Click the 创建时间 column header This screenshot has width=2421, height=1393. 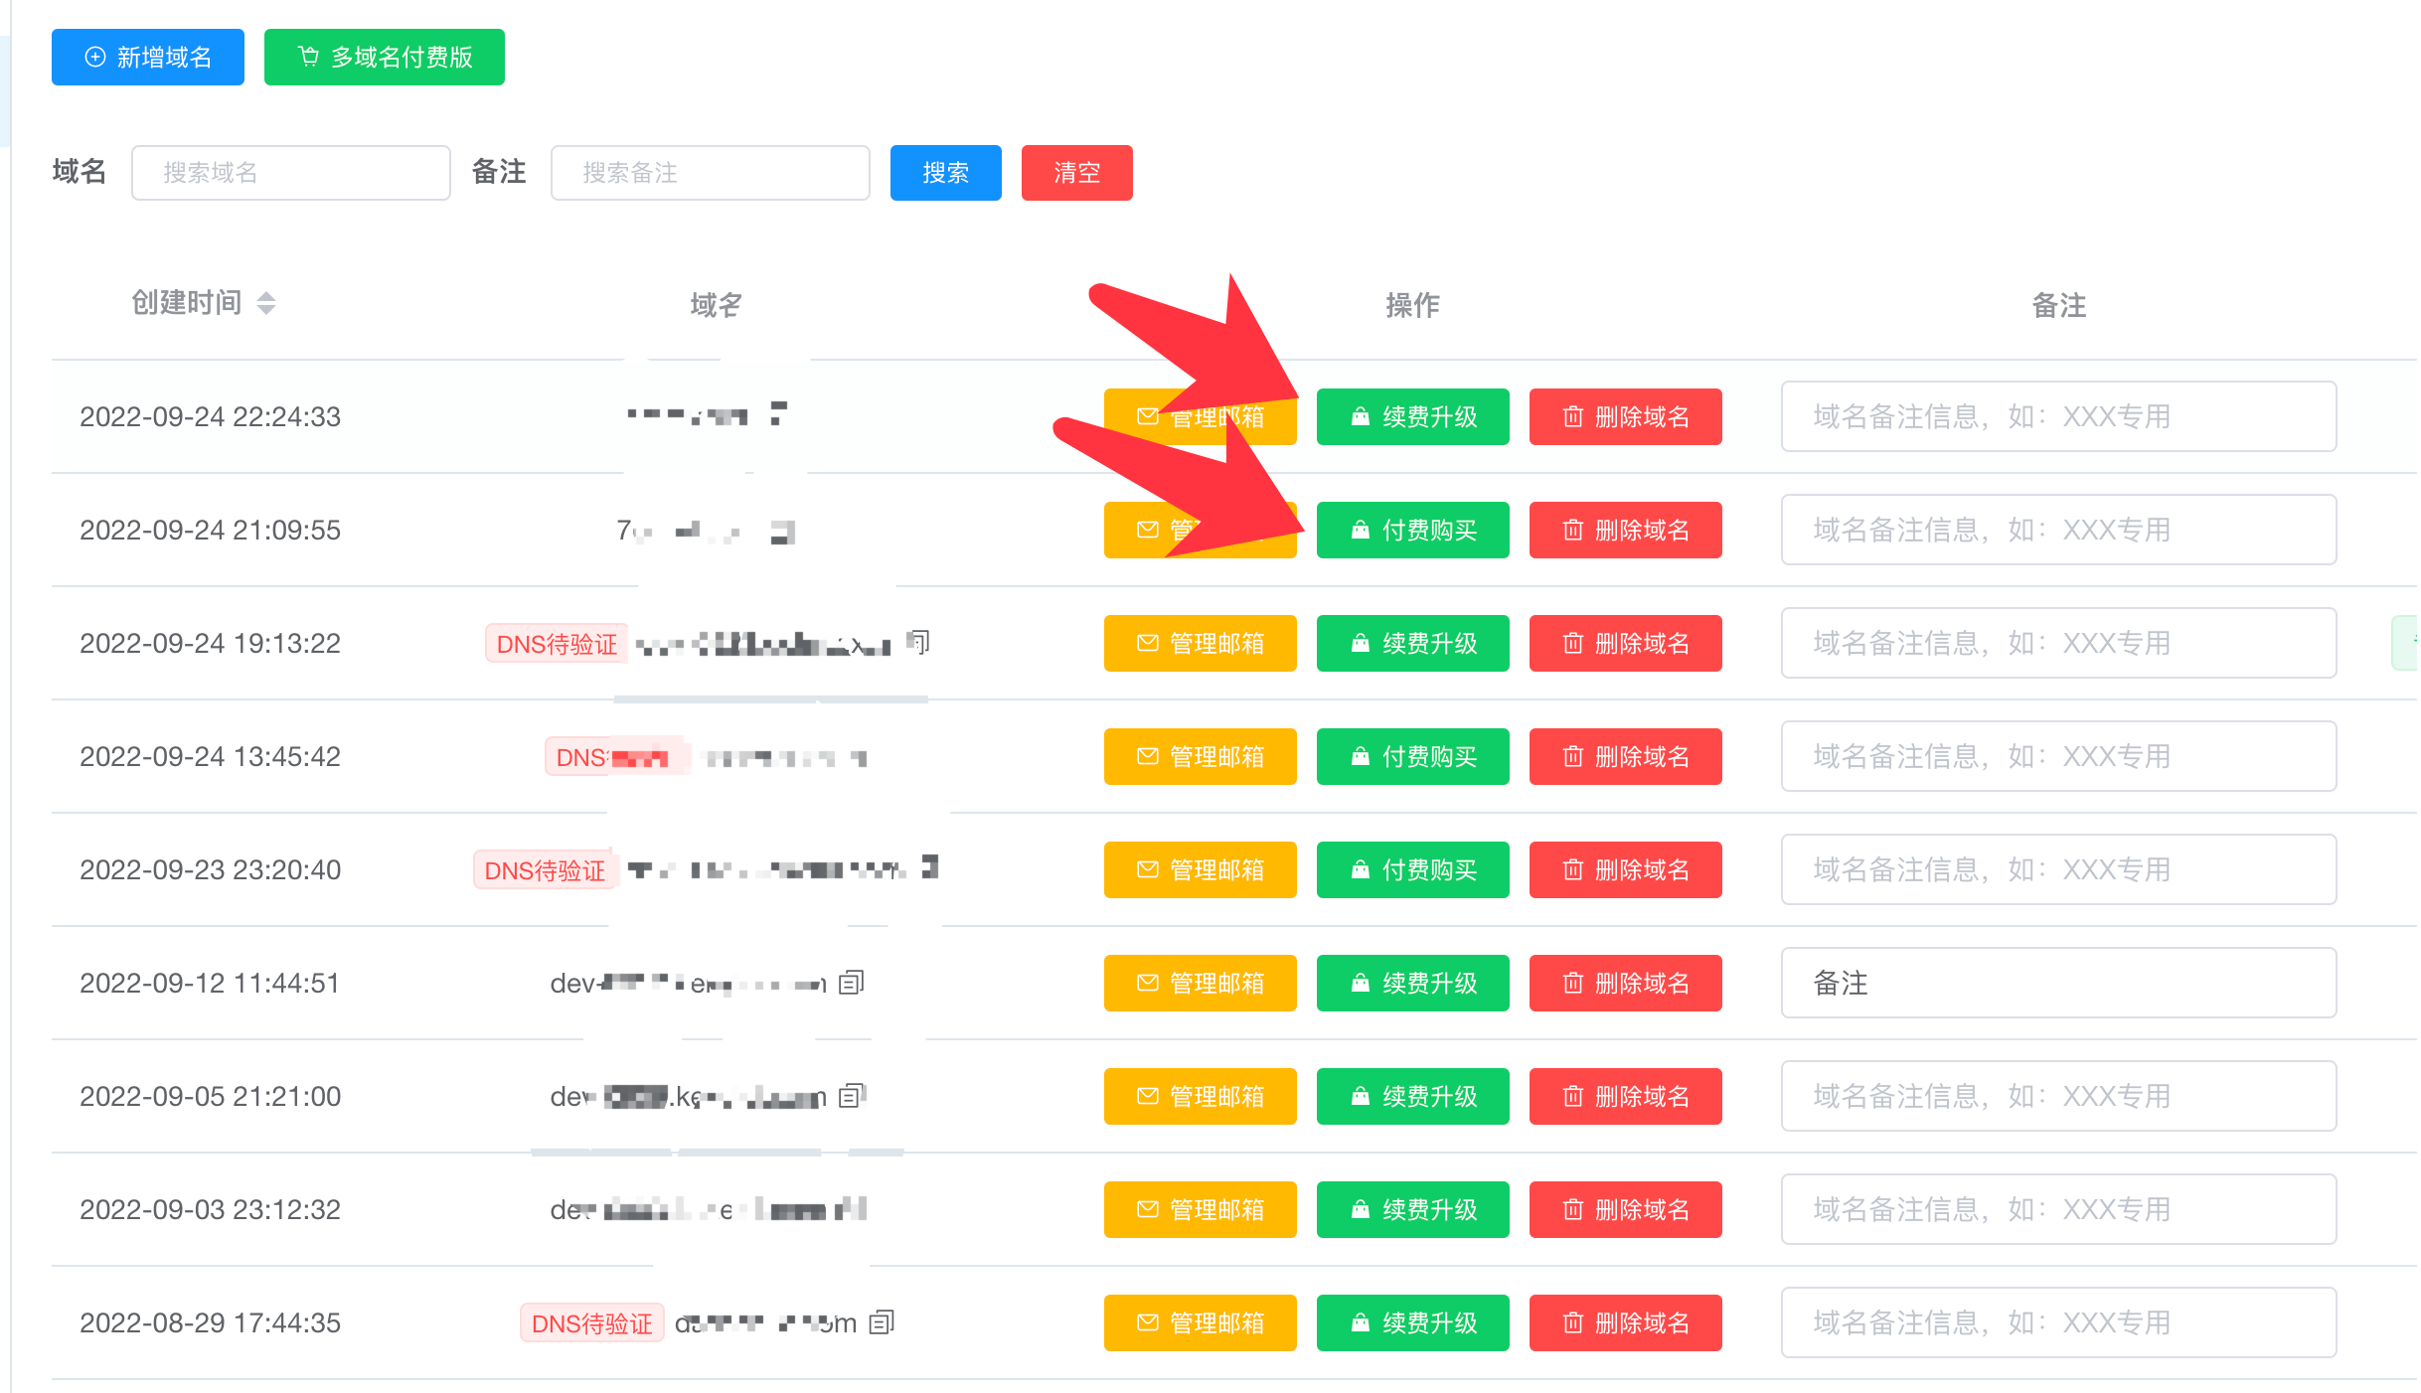tap(187, 303)
